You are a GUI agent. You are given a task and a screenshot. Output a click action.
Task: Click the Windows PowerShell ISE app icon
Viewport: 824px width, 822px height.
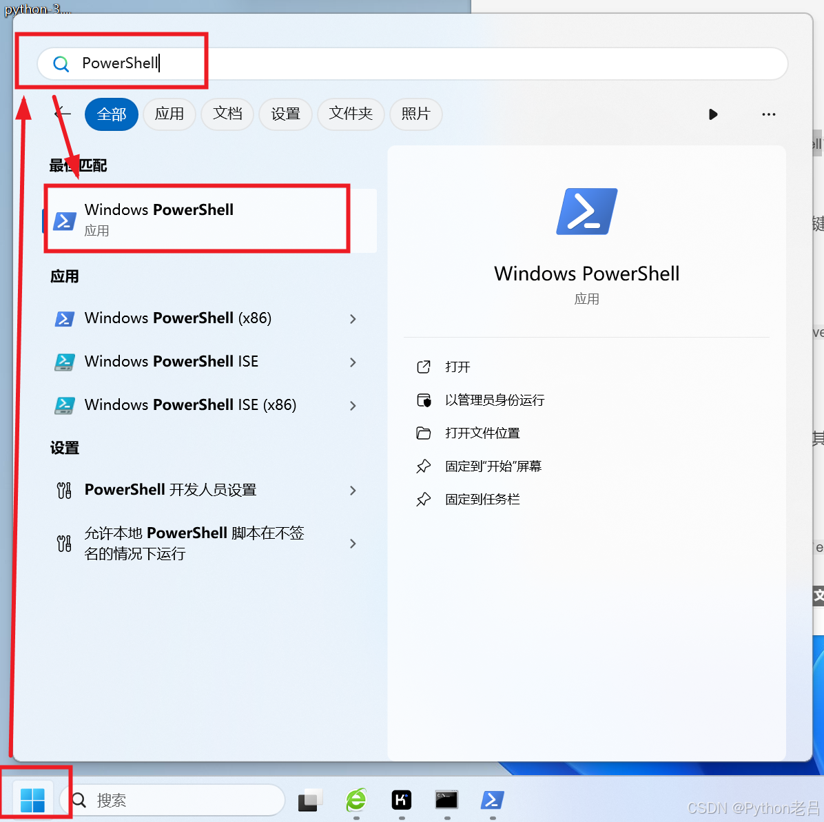tap(65, 362)
